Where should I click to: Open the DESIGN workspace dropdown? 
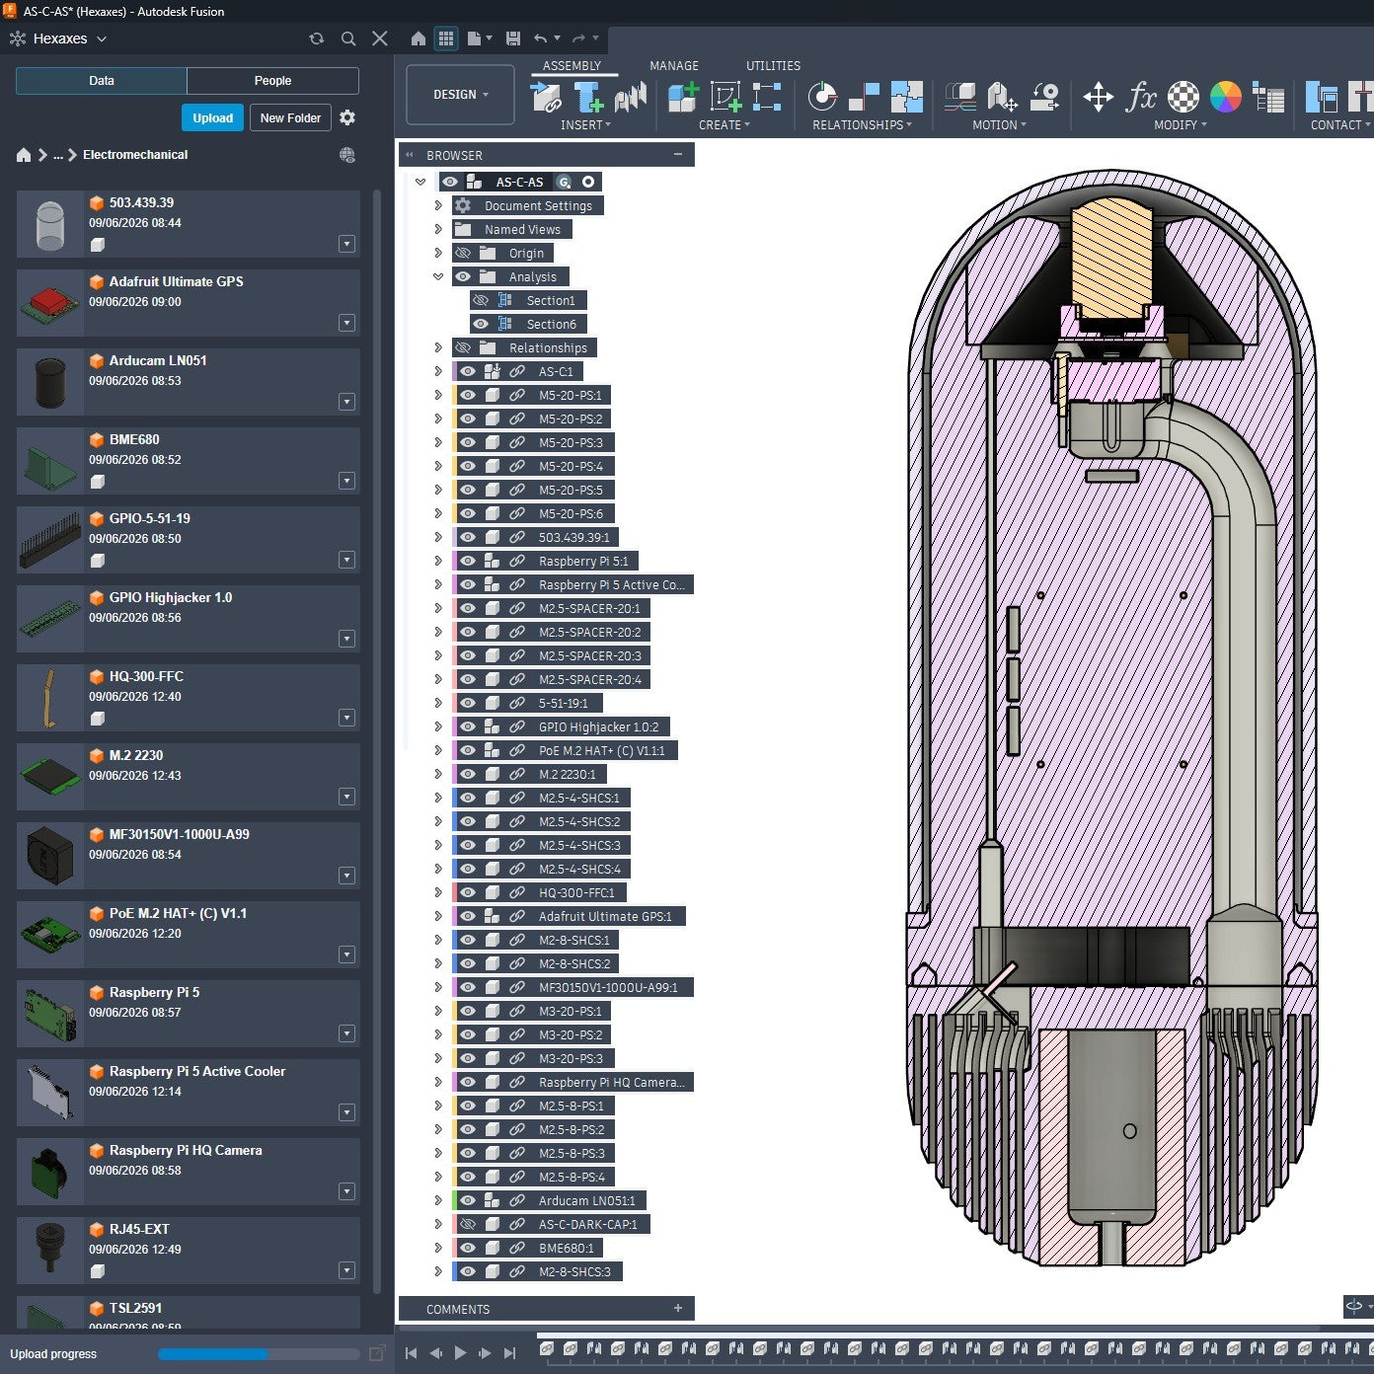(x=460, y=95)
